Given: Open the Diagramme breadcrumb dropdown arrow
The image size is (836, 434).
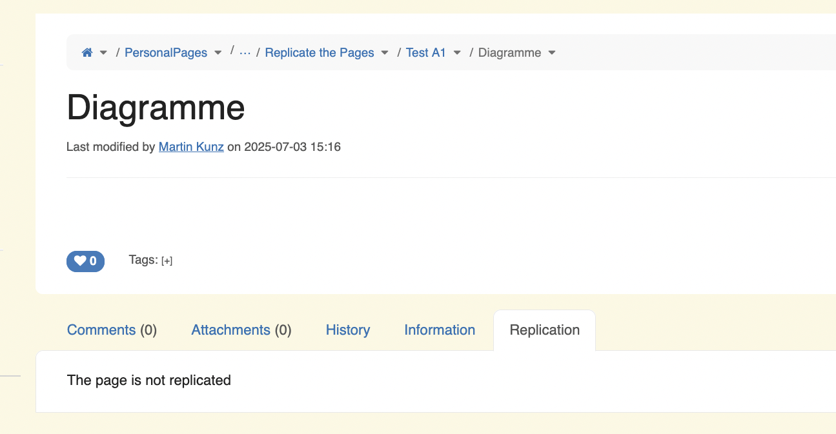Looking at the screenshot, I should (552, 53).
